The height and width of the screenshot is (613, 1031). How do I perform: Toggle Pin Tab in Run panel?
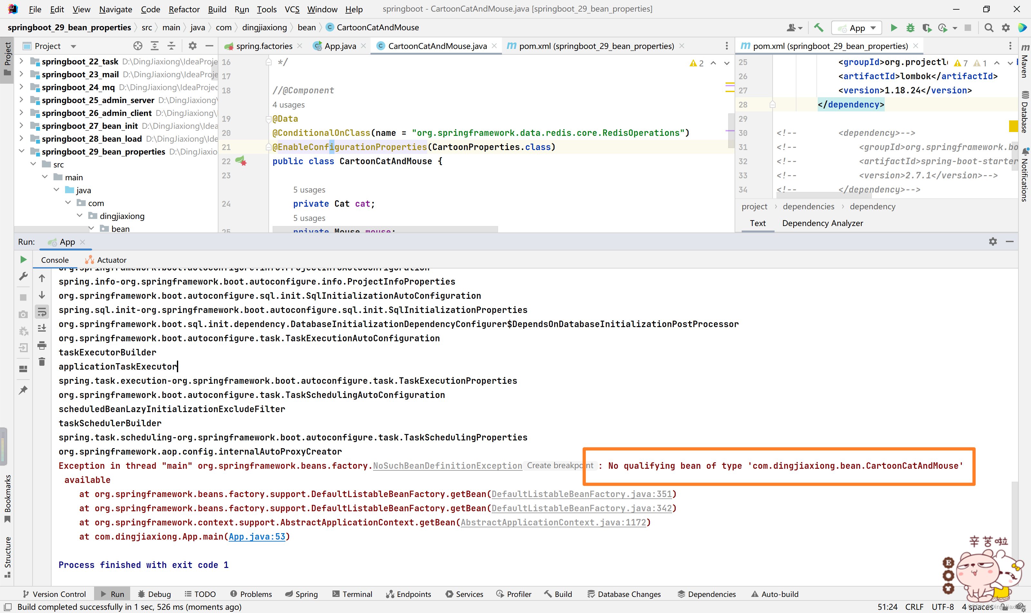click(x=23, y=390)
